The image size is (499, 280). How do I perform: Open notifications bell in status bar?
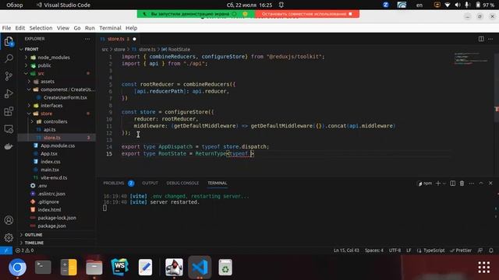(491, 250)
